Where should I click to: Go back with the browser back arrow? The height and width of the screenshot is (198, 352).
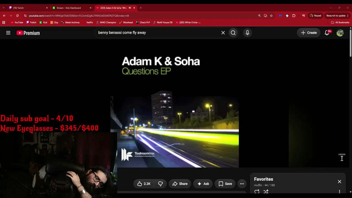coord(4,16)
